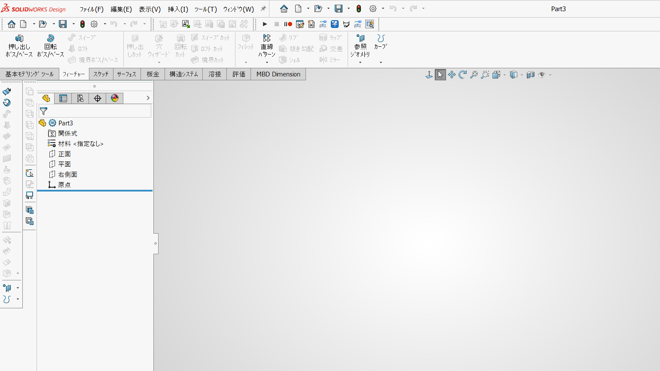The width and height of the screenshot is (660, 371).
Task: Open the 構造システム tab
Action: pyautogui.click(x=183, y=74)
